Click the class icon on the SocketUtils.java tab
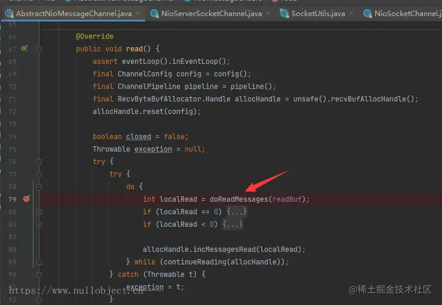 284,14
